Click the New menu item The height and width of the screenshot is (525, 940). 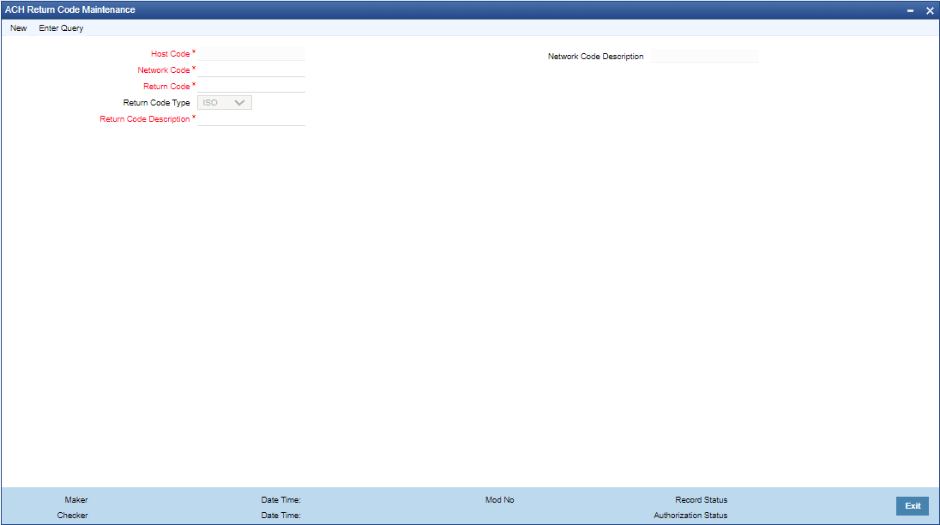pos(19,28)
